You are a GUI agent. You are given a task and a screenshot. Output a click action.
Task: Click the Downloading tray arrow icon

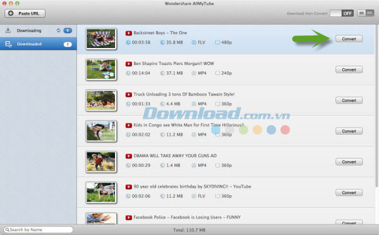[x=8, y=30]
